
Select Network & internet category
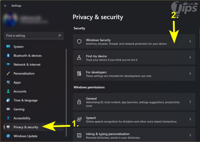point(27,64)
